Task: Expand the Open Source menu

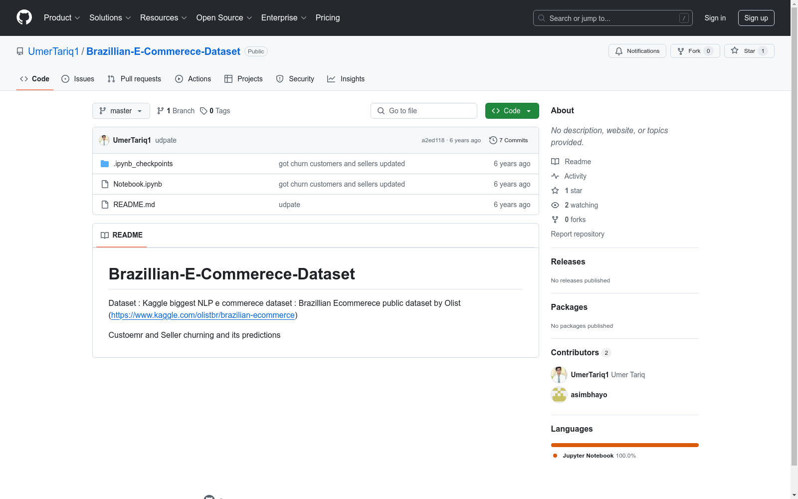Action: pyautogui.click(x=224, y=18)
